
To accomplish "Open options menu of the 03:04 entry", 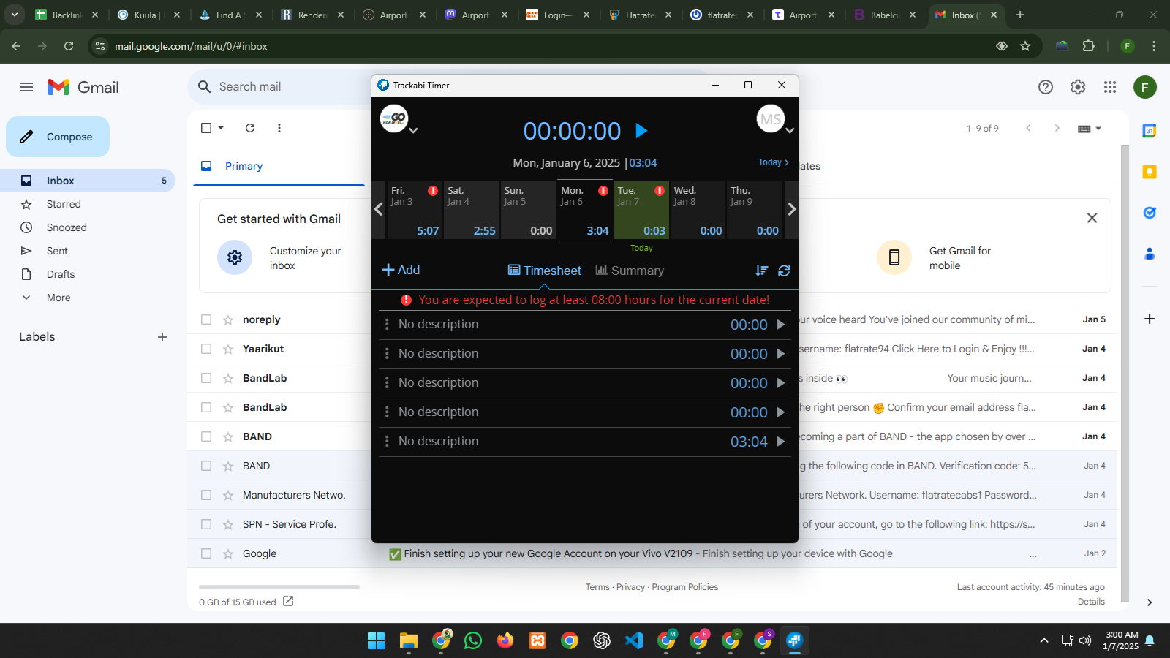I will (x=387, y=441).
